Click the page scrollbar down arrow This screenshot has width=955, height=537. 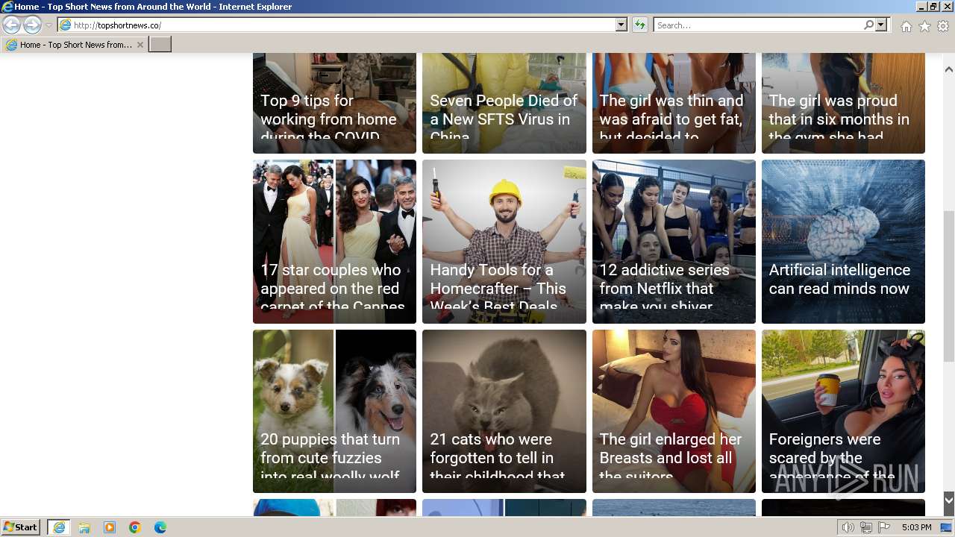click(x=949, y=500)
